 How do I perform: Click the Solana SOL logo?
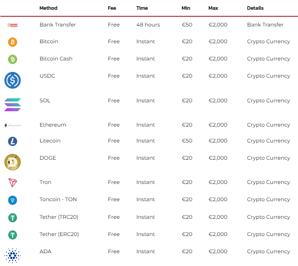tap(12, 105)
